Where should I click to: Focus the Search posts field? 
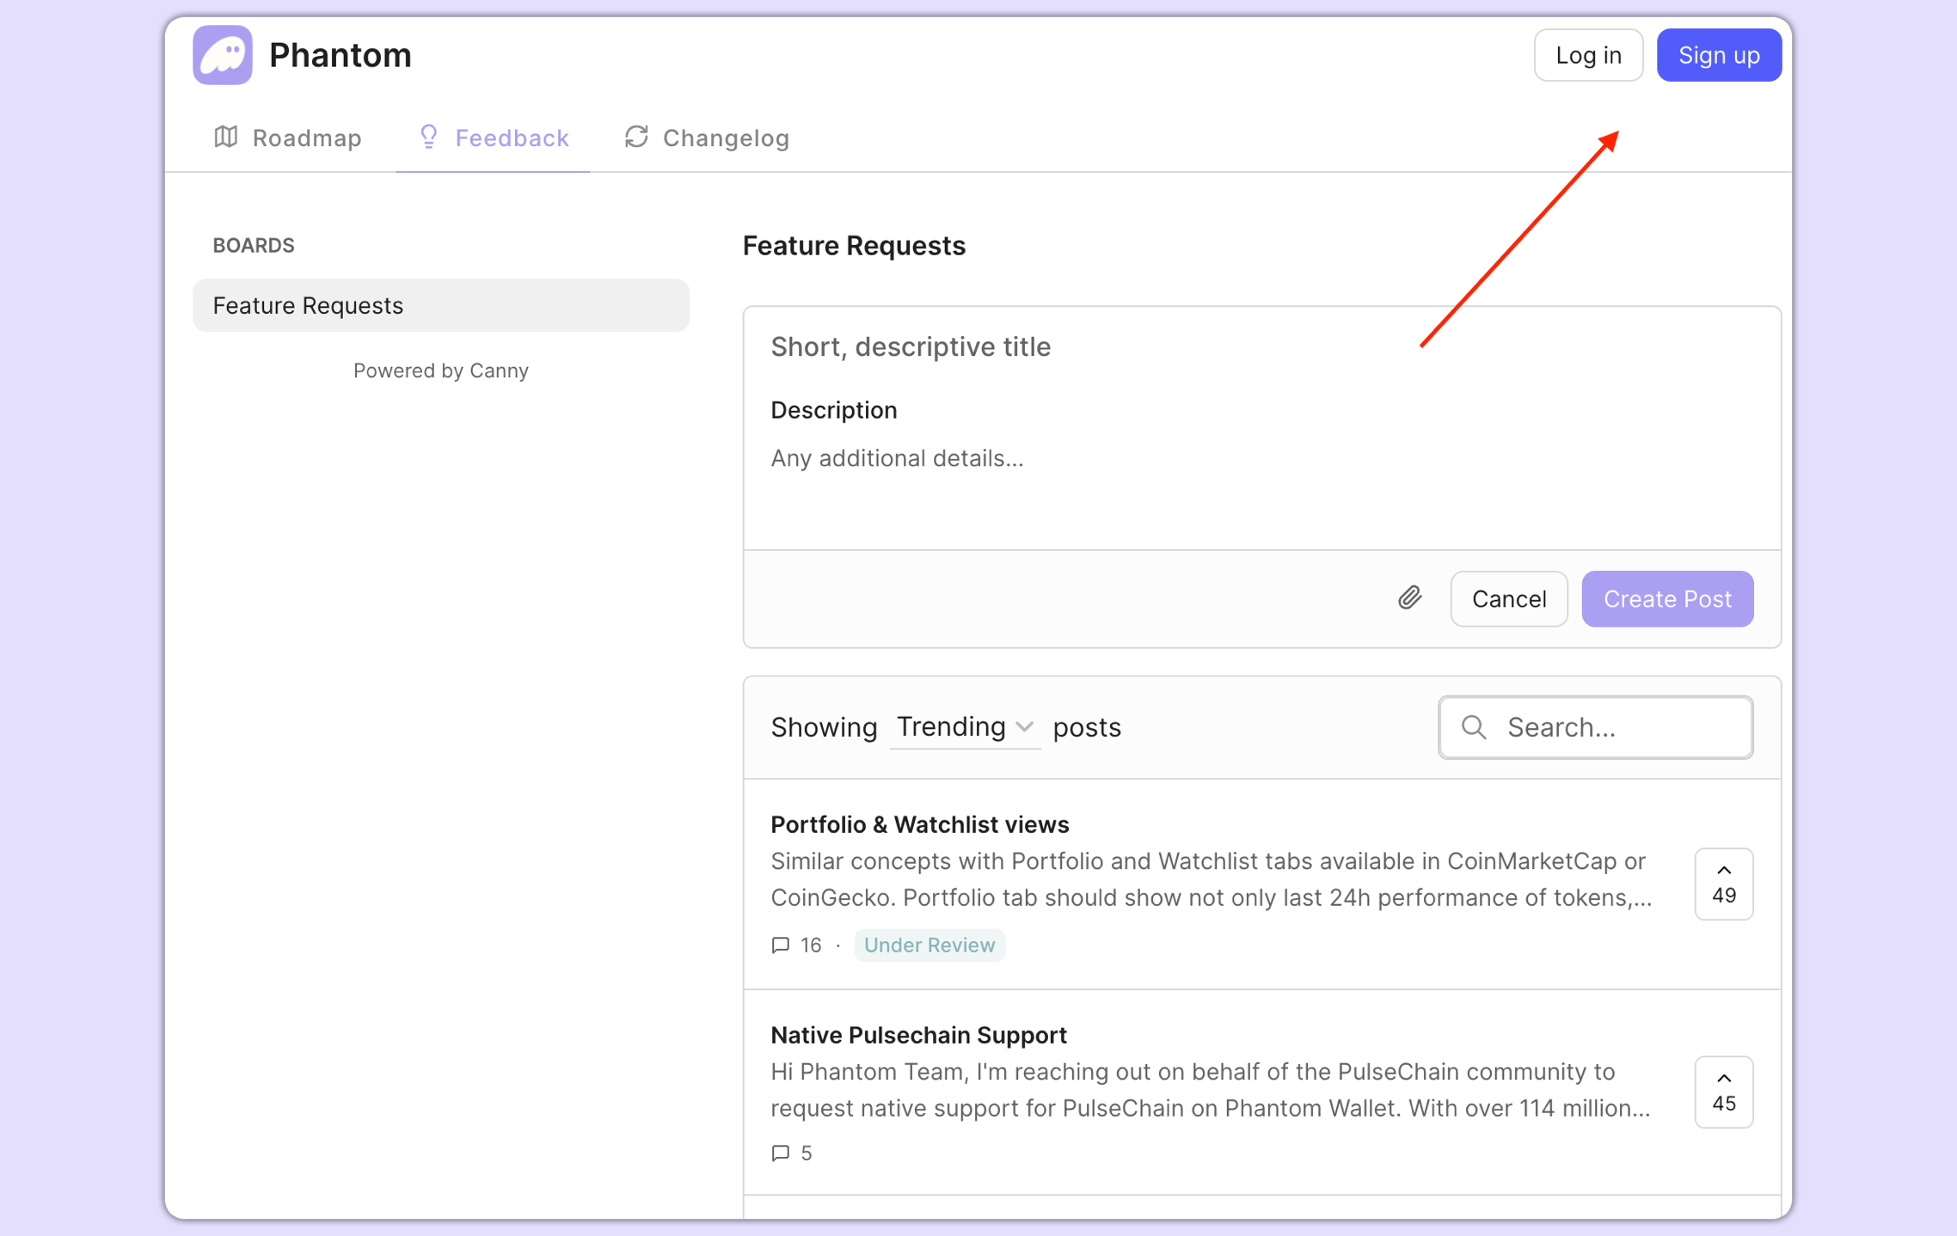(1596, 727)
